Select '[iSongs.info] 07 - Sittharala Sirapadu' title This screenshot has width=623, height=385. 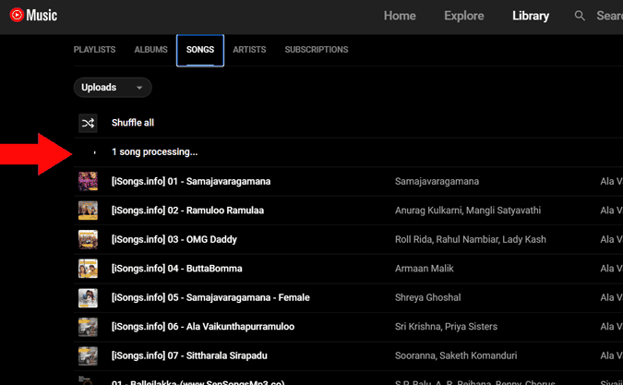(189, 355)
